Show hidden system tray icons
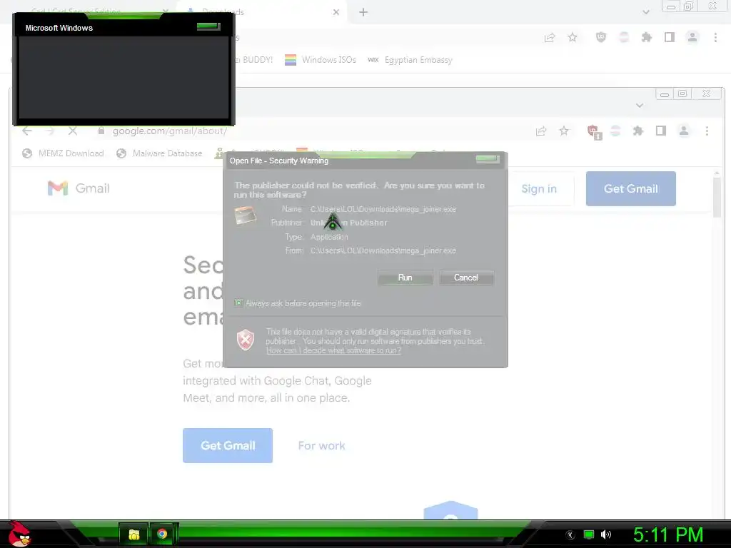 coord(570,534)
